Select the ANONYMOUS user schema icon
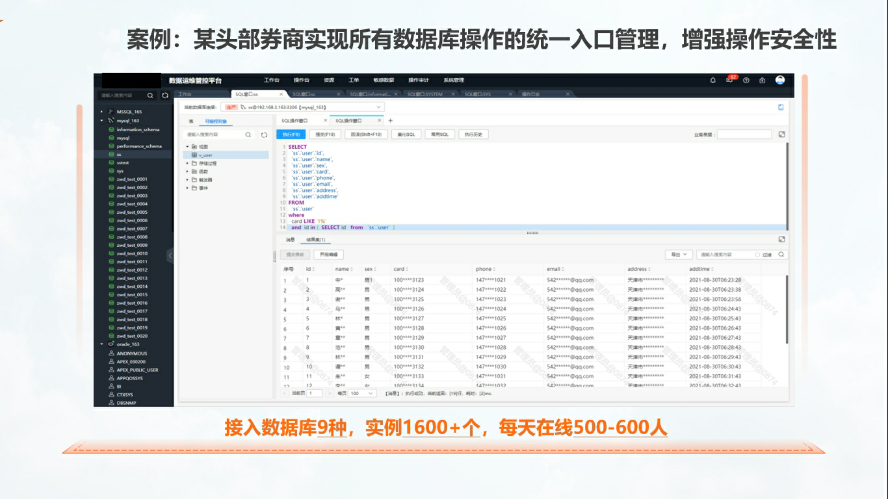This screenshot has width=888, height=499. pos(111,353)
